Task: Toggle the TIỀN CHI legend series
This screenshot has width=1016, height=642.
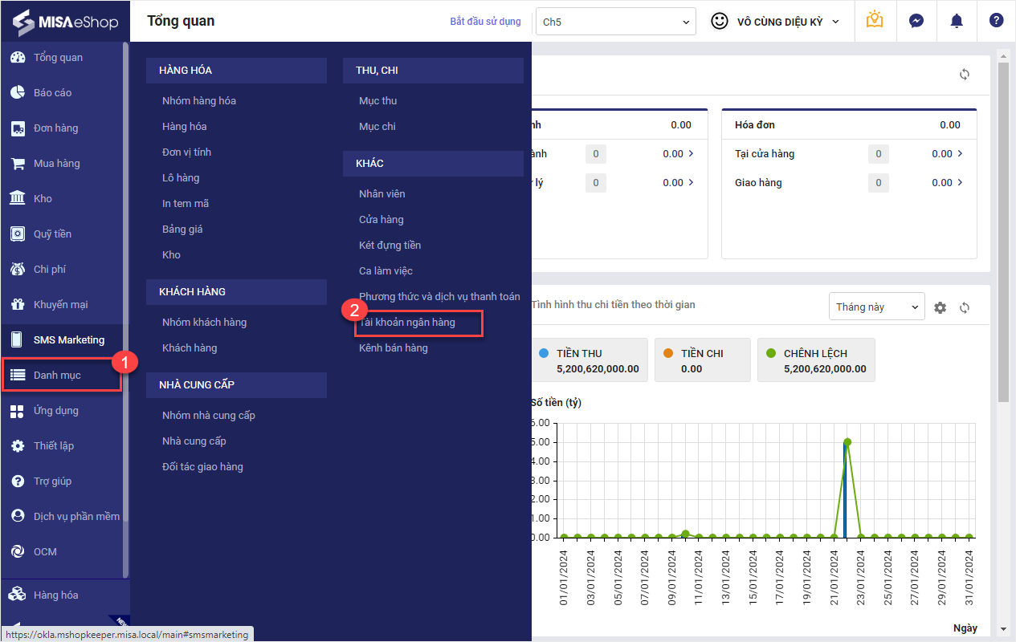Action: pyautogui.click(x=702, y=360)
